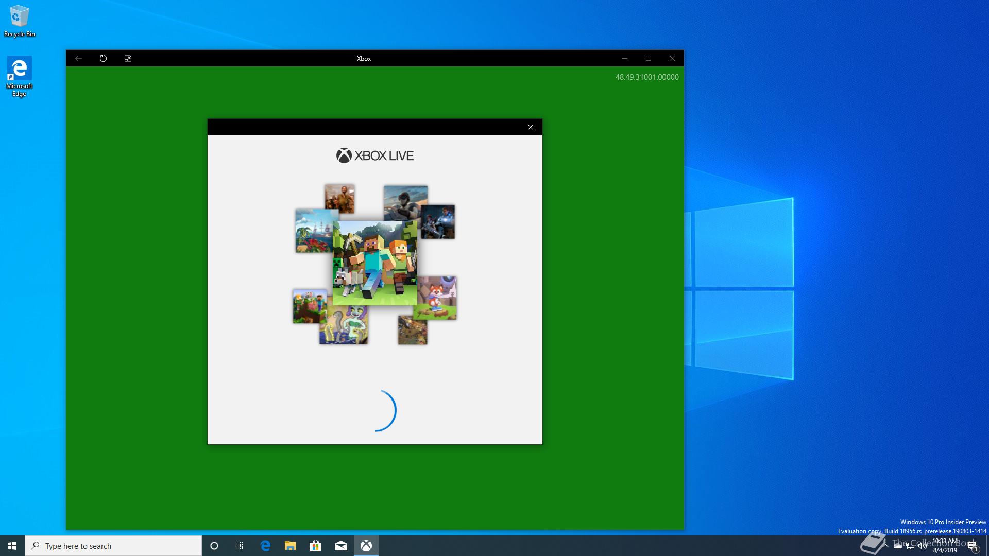Click the Xbox Live logo

pos(375,155)
